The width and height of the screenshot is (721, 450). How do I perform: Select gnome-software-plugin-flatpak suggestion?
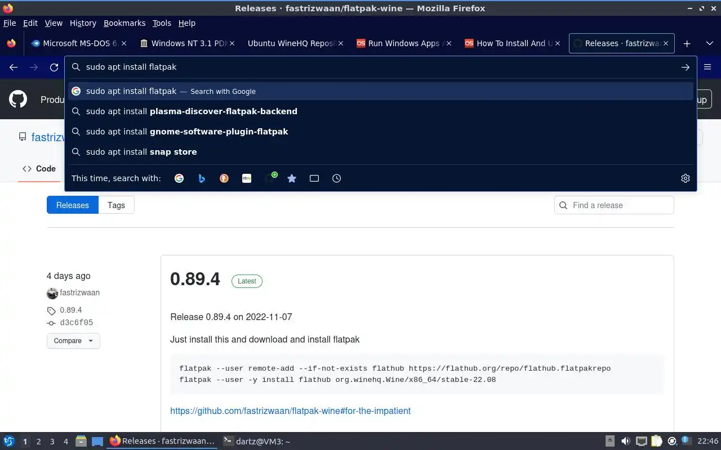coord(381,132)
